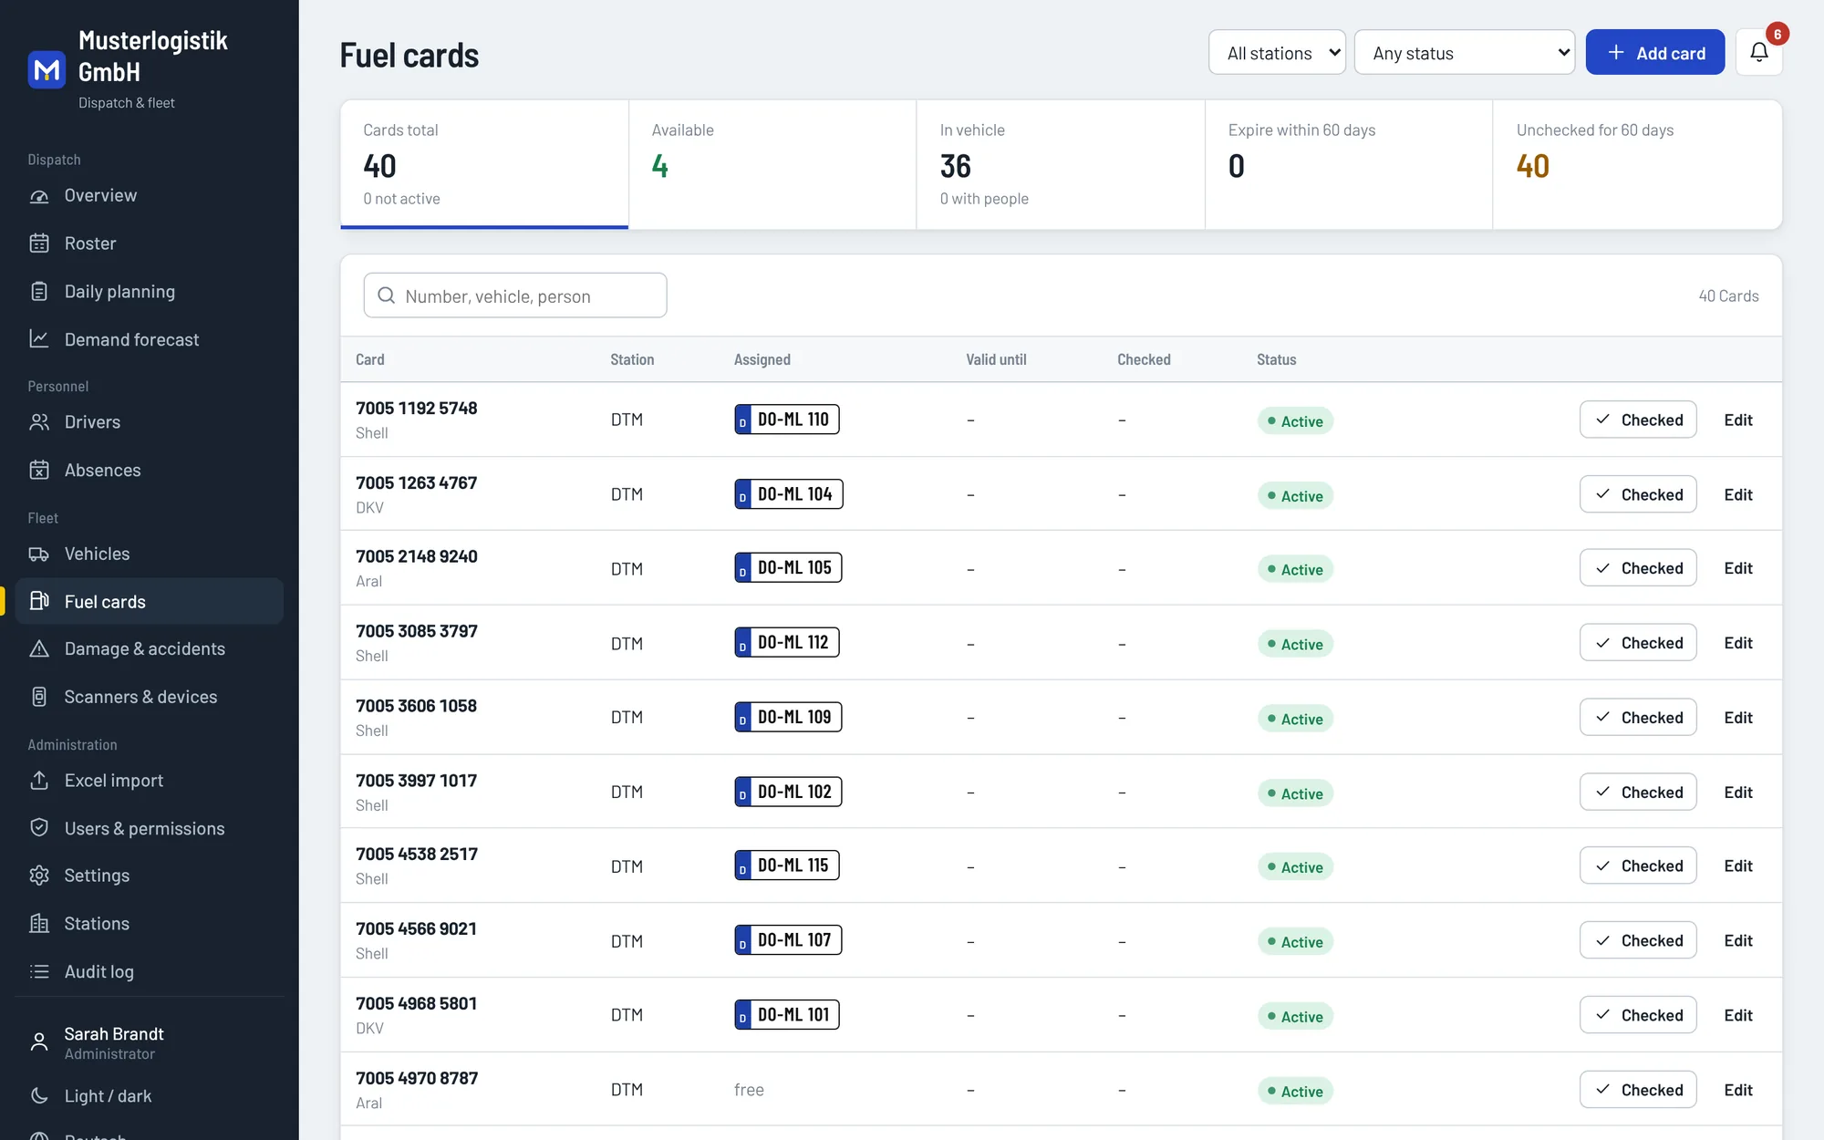
Task: Click the Station column header
Action: tap(632, 359)
